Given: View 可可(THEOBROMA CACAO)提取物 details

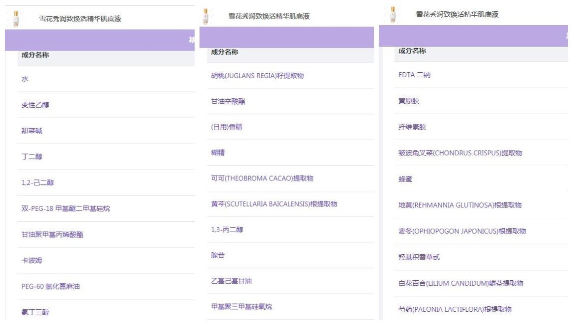Looking at the screenshot, I should tap(262, 178).
